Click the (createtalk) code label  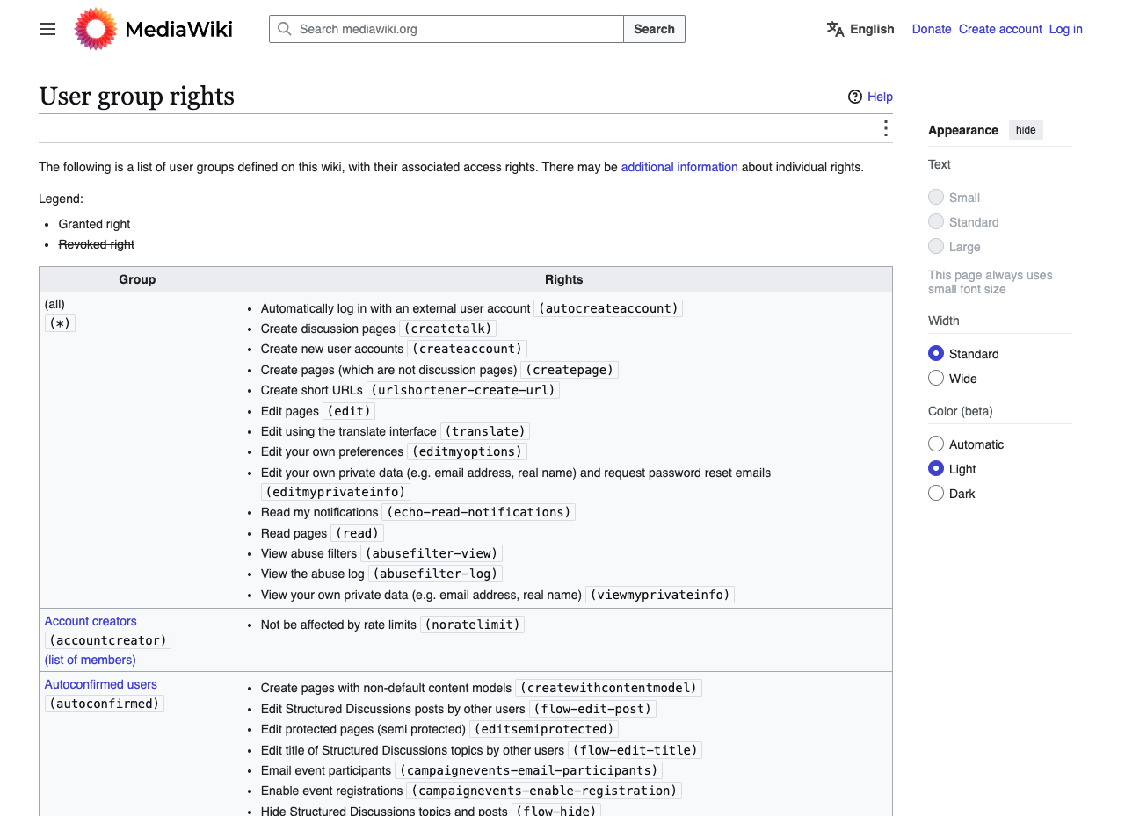click(x=448, y=329)
